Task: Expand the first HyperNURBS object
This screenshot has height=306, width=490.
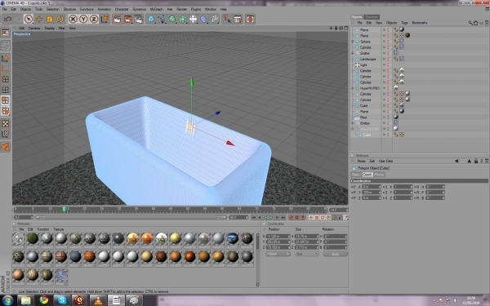Action: click(x=353, y=88)
